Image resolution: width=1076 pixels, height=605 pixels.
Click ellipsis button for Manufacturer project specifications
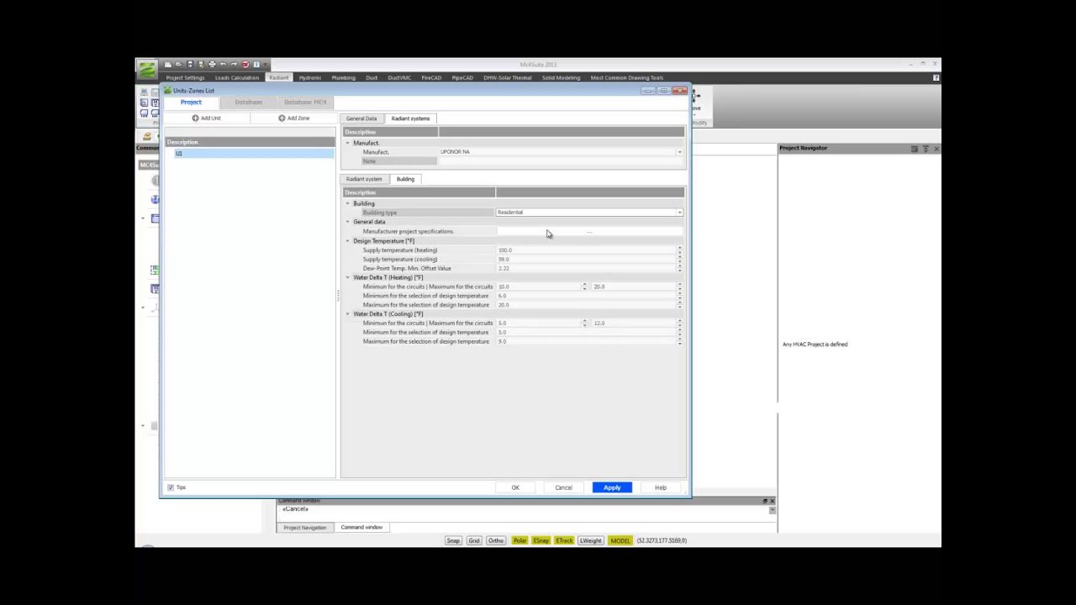tap(589, 231)
